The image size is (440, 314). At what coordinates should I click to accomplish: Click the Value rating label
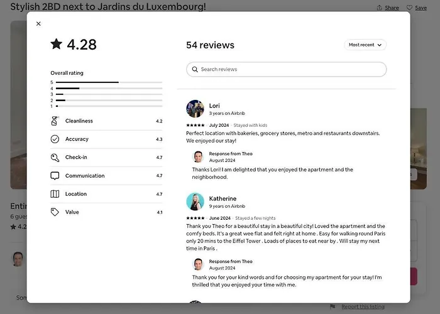[x=72, y=212]
